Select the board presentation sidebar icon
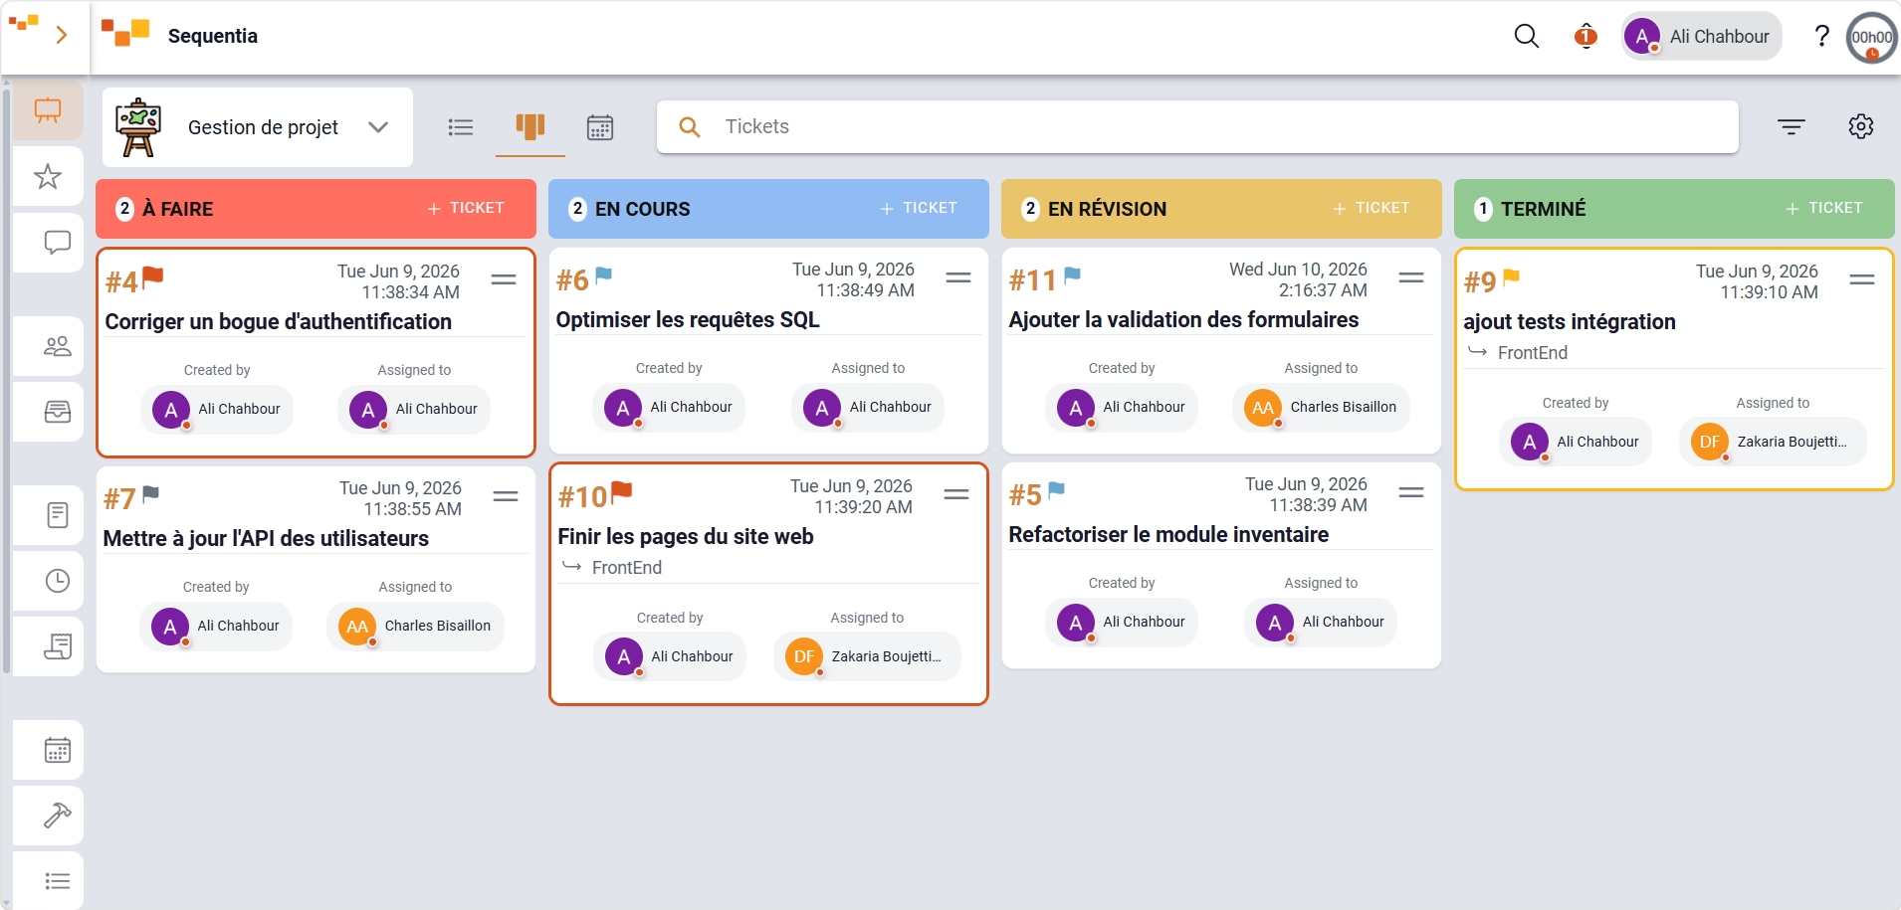Image resolution: width=1901 pixels, height=910 pixels. click(48, 109)
